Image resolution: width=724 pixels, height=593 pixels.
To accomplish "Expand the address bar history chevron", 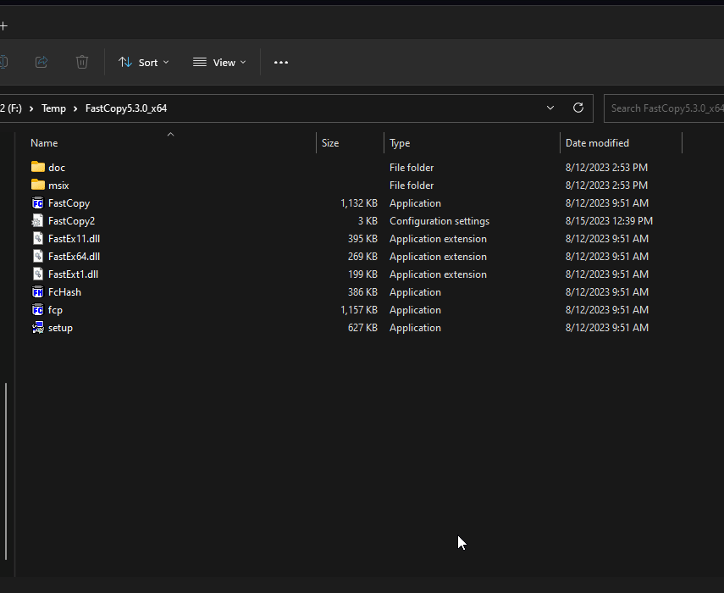I will [550, 108].
